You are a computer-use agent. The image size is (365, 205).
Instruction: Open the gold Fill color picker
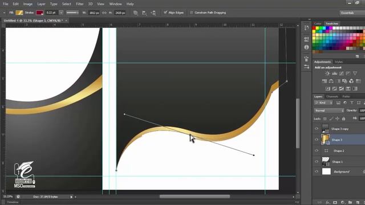[19, 13]
